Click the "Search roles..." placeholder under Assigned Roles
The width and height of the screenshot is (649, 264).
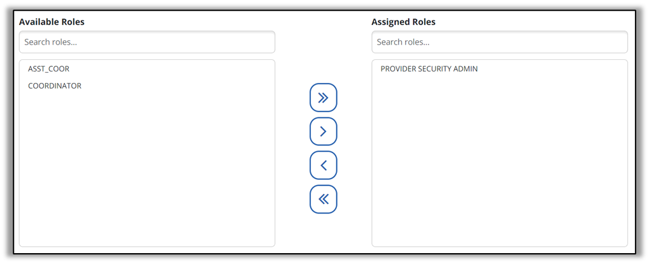pyautogui.click(x=403, y=42)
